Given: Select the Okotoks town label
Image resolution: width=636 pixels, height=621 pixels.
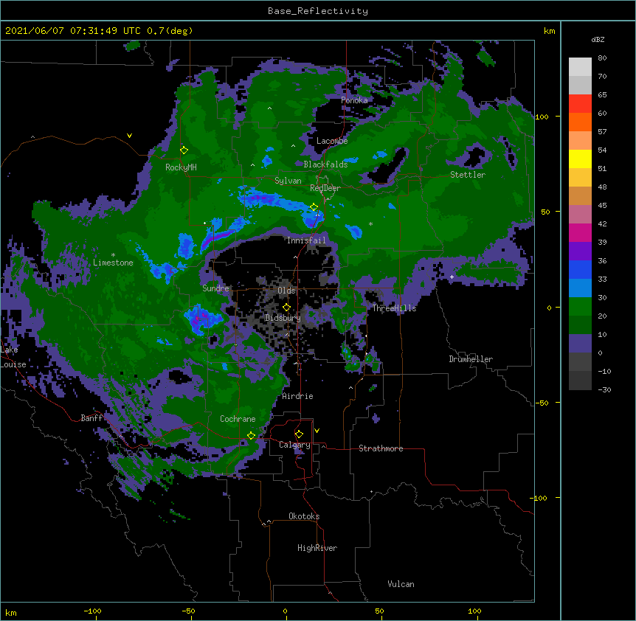Looking at the screenshot, I should [304, 516].
